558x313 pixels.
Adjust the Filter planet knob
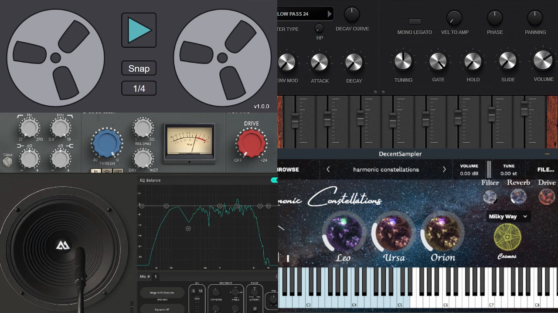point(490,197)
